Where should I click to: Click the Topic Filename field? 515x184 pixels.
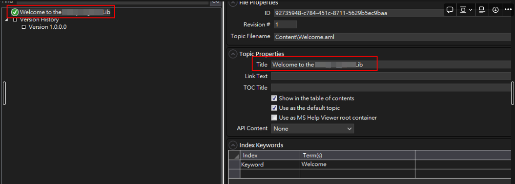tap(392, 37)
